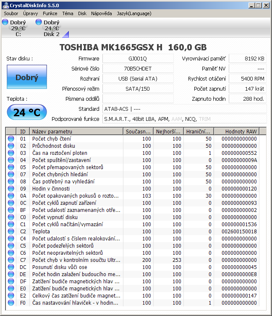Image resolution: width=272 pixels, height=316 pixels.
Task: Click status icon for Počet cyklů zapnutí zařízení
Action: point(11,203)
